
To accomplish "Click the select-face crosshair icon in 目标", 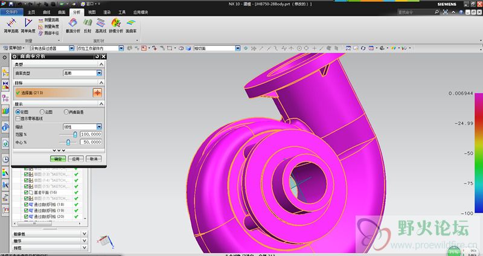I will [97, 92].
